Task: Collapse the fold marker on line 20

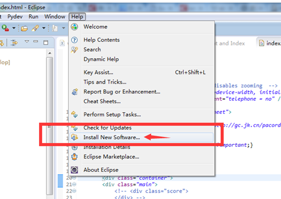Action: (x=74, y=178)
